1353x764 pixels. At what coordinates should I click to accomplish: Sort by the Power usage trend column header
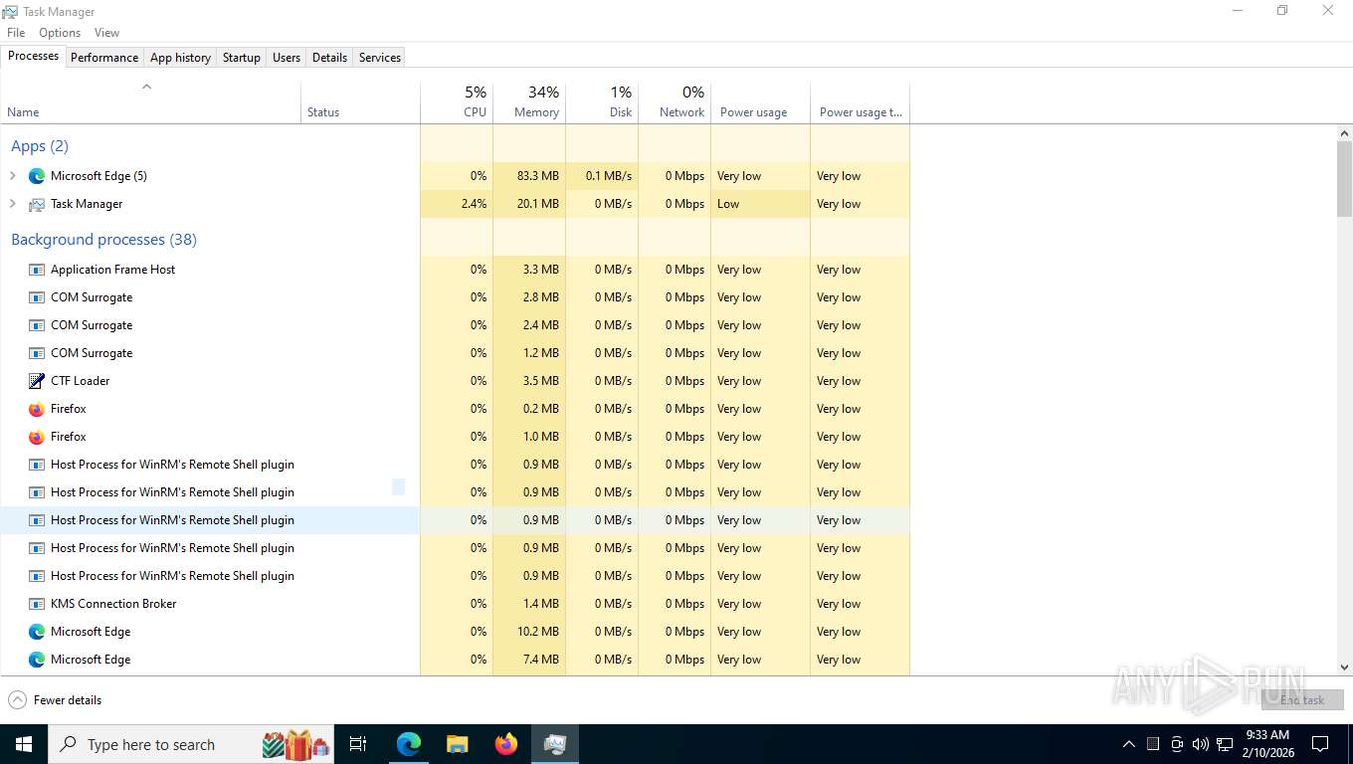coord(860,102)
